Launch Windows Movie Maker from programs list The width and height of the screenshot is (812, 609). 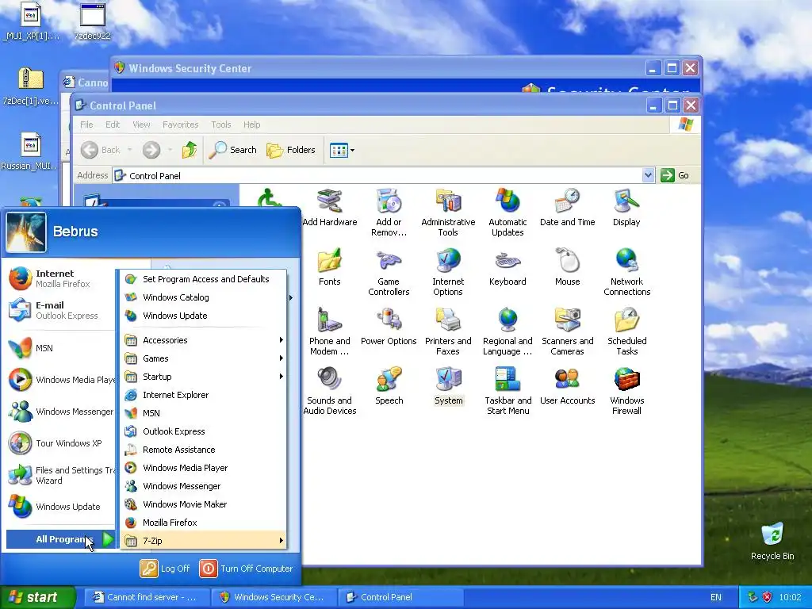205,504
